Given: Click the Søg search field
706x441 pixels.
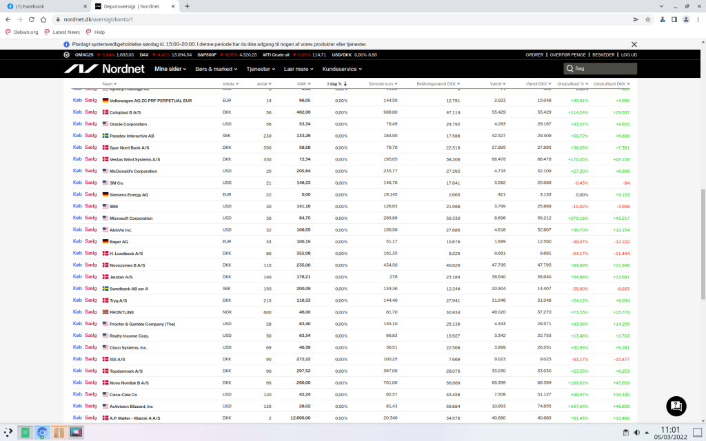Looking at the screenshot, I should pyautogui.click(x=600, y=69).
